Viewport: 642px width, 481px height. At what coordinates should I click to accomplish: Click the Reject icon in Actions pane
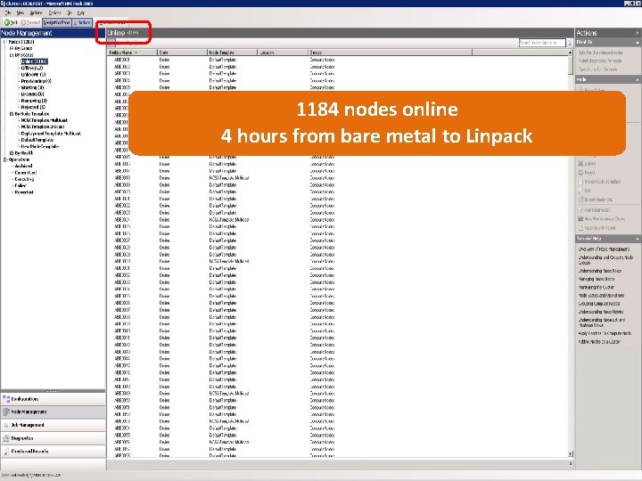click(x=580, y=173)
